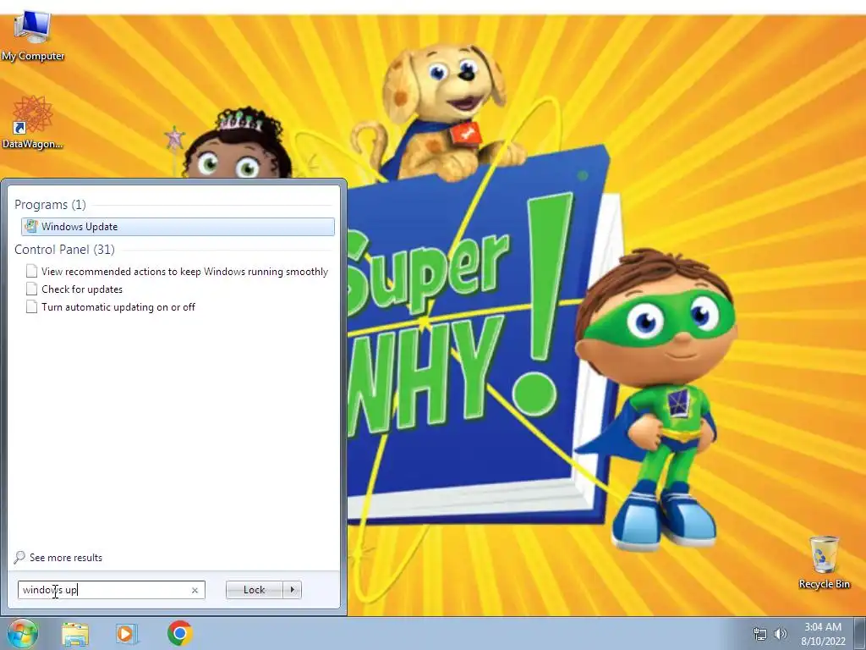The width and height of the screenshot is (866, 650).
Task: Open the Recycle Bin icon
Action: 824,562
